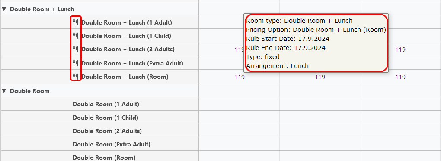Select Double Room + Lunch (Room) row label
Screen dimensions: 441x161
[125, 77]
